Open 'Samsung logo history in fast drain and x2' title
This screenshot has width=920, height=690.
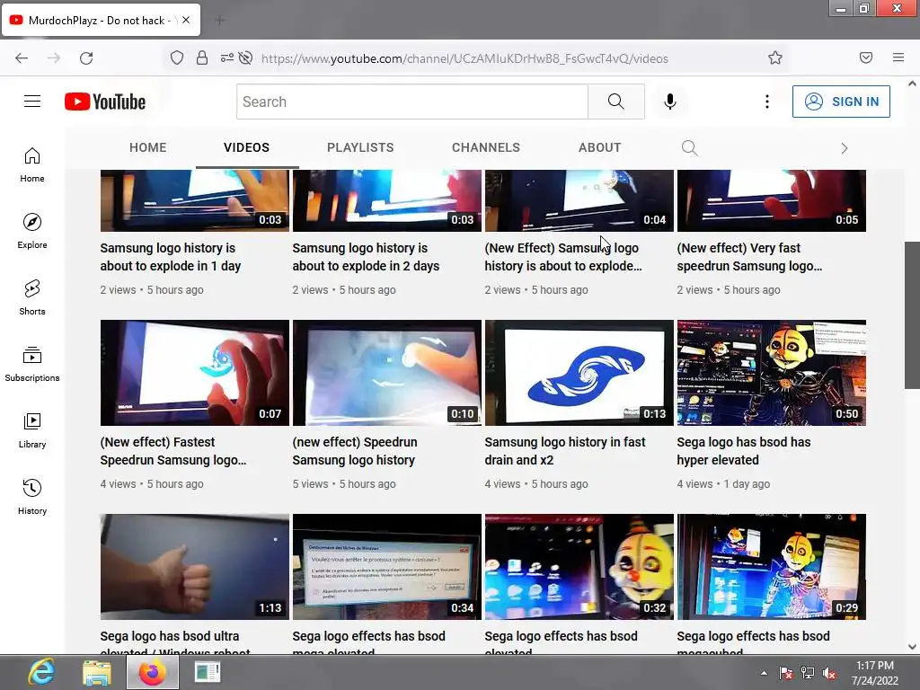tap(564, 451)
